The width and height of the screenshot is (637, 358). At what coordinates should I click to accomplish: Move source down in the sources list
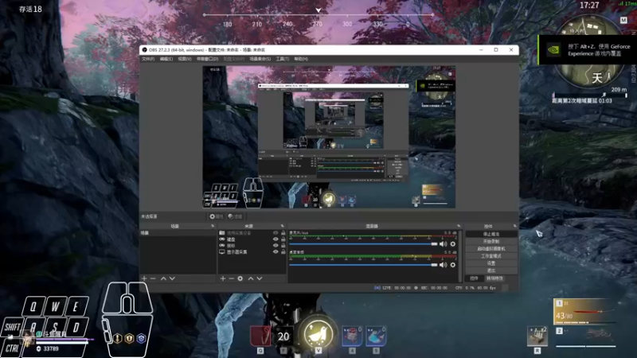pyautogui.click(x=260, y=278)
